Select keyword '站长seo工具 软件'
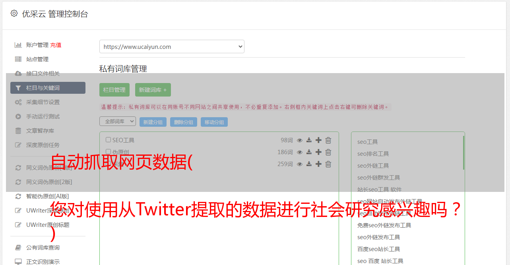510x265 pixels. click(x=380, y=190)
